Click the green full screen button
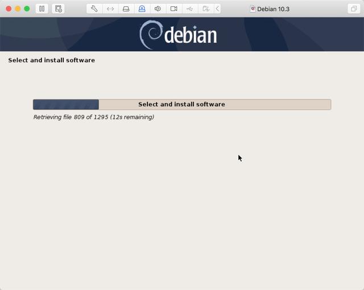The width and height of the screenshot is (364, 290). (x=27, y=9)
